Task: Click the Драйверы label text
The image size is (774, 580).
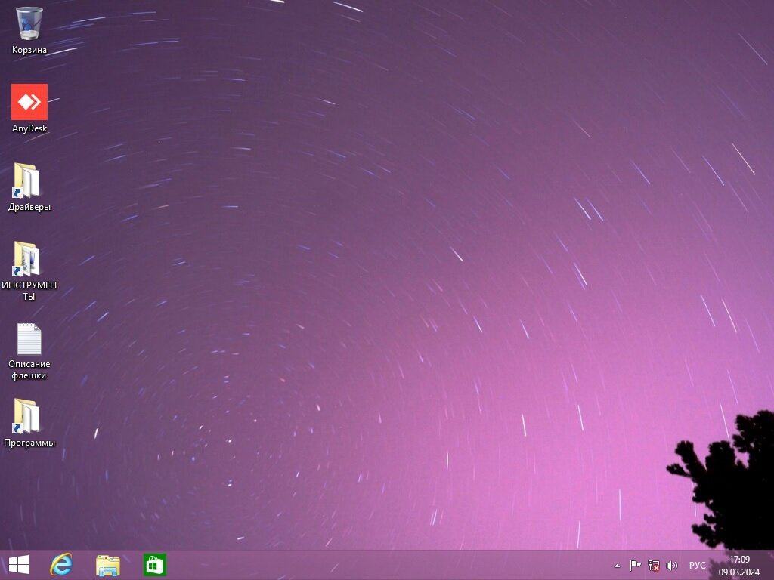Action: click(x=29, y=207)
